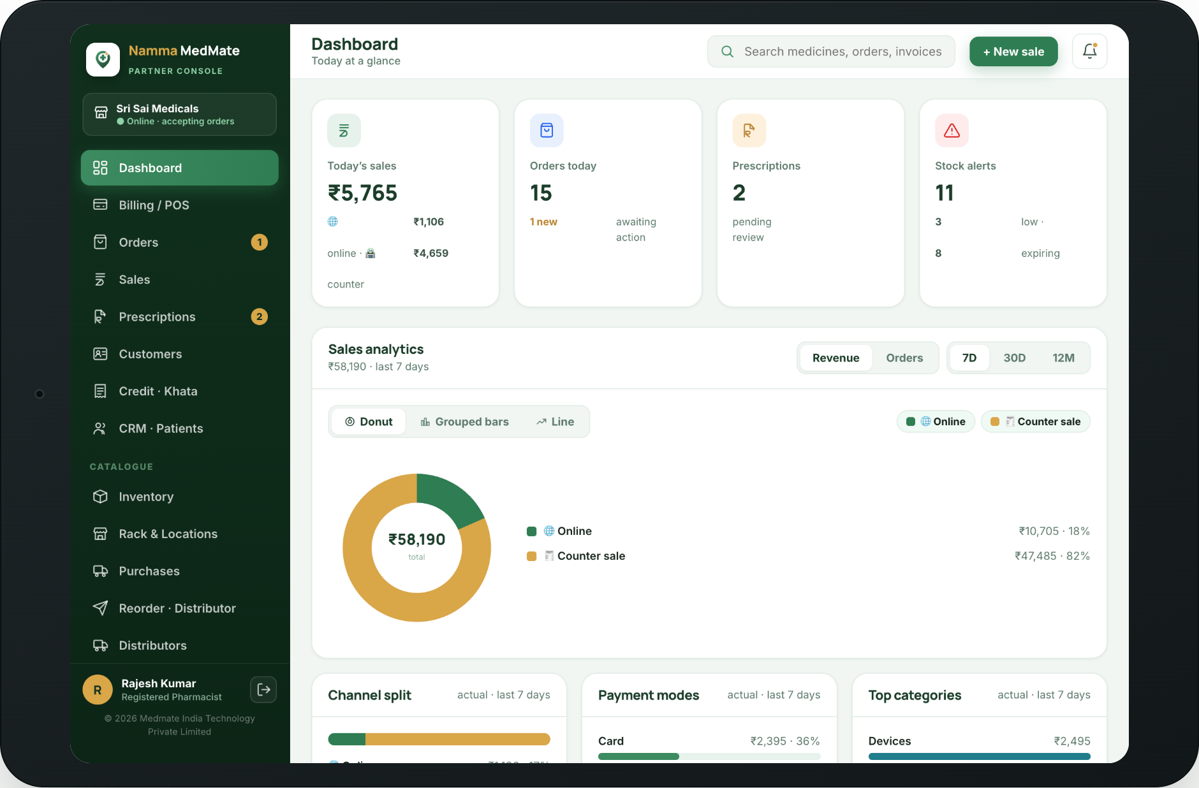This screenshot has width=1199, height=788.
Task: Click the Stock alerts warning icon
Action: tap(952, 131)
